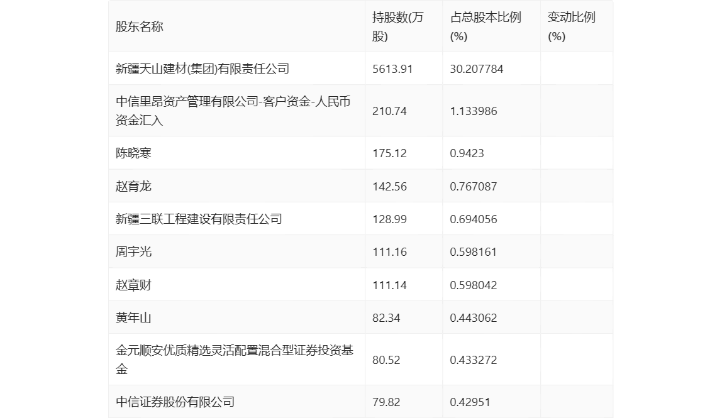The image size is (722, 418).
Task: Click the percentage 0.443062
Action: 474,318
